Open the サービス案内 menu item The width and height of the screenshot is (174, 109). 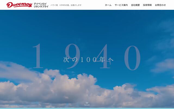(x=121, y=5)
